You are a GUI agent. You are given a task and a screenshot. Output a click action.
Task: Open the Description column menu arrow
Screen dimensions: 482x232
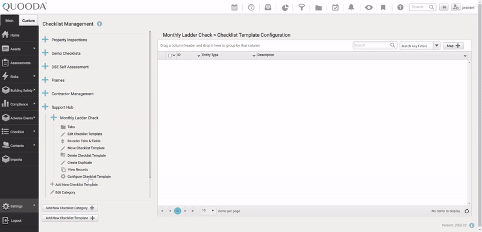point(465,55)
